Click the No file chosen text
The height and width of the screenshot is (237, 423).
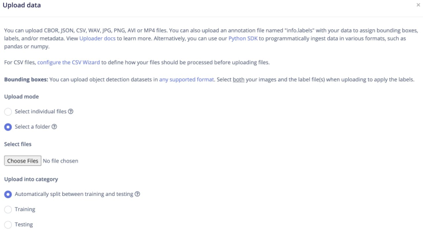[61, 161]
